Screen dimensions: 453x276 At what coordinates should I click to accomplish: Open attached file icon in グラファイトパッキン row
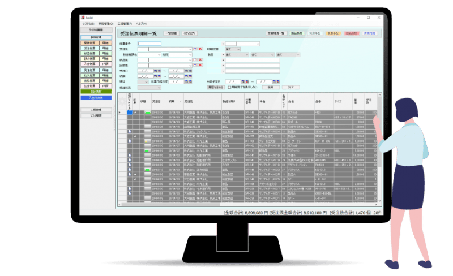click(130, 165)
